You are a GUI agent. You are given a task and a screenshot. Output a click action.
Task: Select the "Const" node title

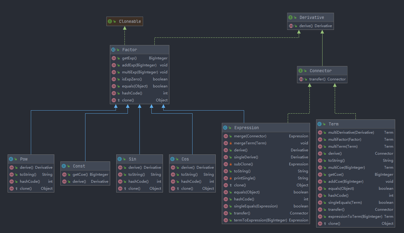point(79,166)
